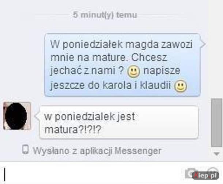Click the phone icon before Wysłano text
The image size is (223, 184).
point(26,150)
